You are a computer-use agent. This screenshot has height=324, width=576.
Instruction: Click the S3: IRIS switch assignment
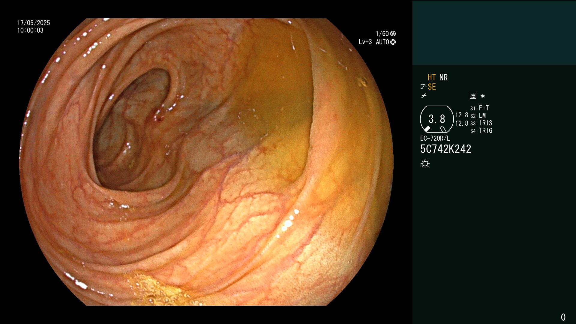[x=481, y=123]
